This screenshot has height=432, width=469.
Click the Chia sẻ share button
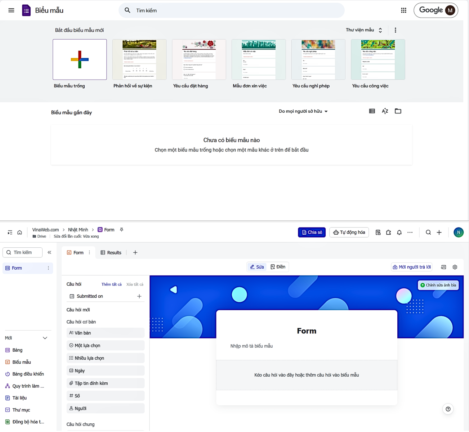312,232
